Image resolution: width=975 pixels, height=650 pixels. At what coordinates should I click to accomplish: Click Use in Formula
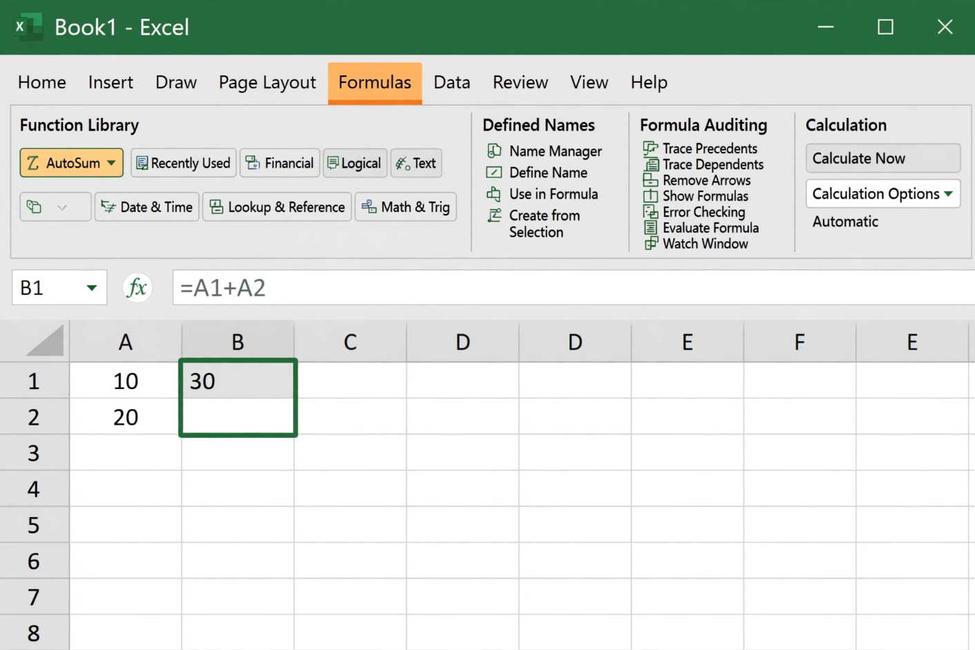pyautogui.click(x=542, y=194)
